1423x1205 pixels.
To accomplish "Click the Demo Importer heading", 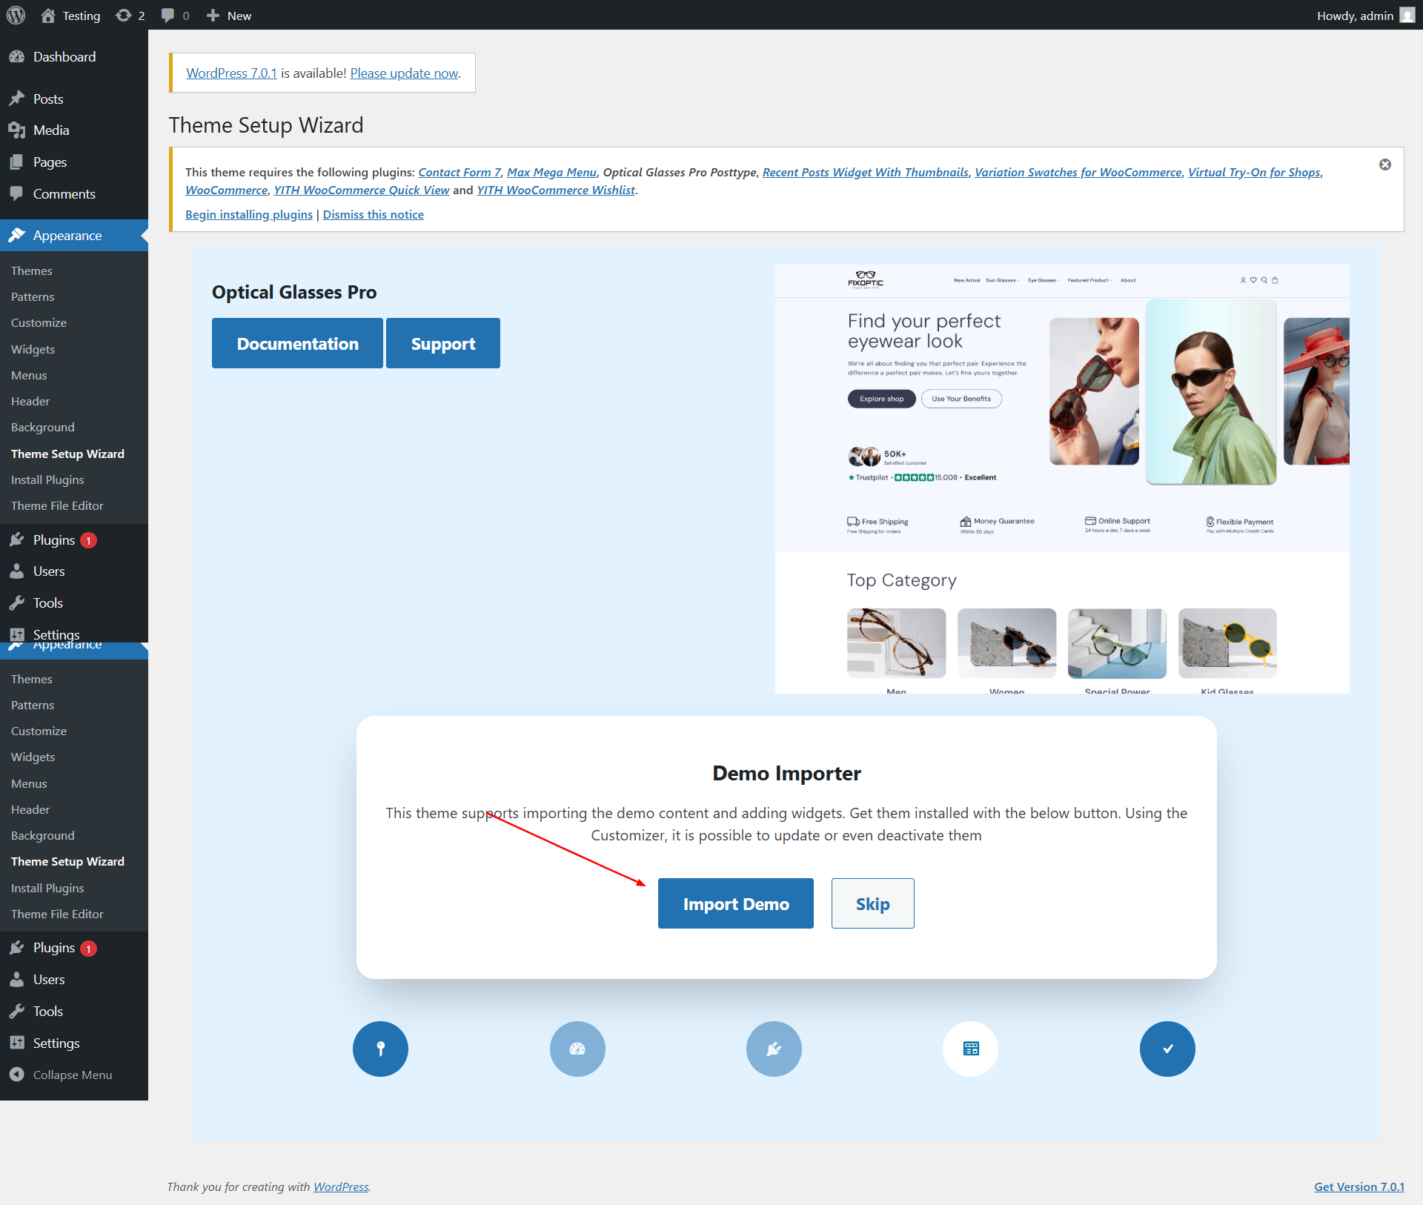I will (786, 773).
